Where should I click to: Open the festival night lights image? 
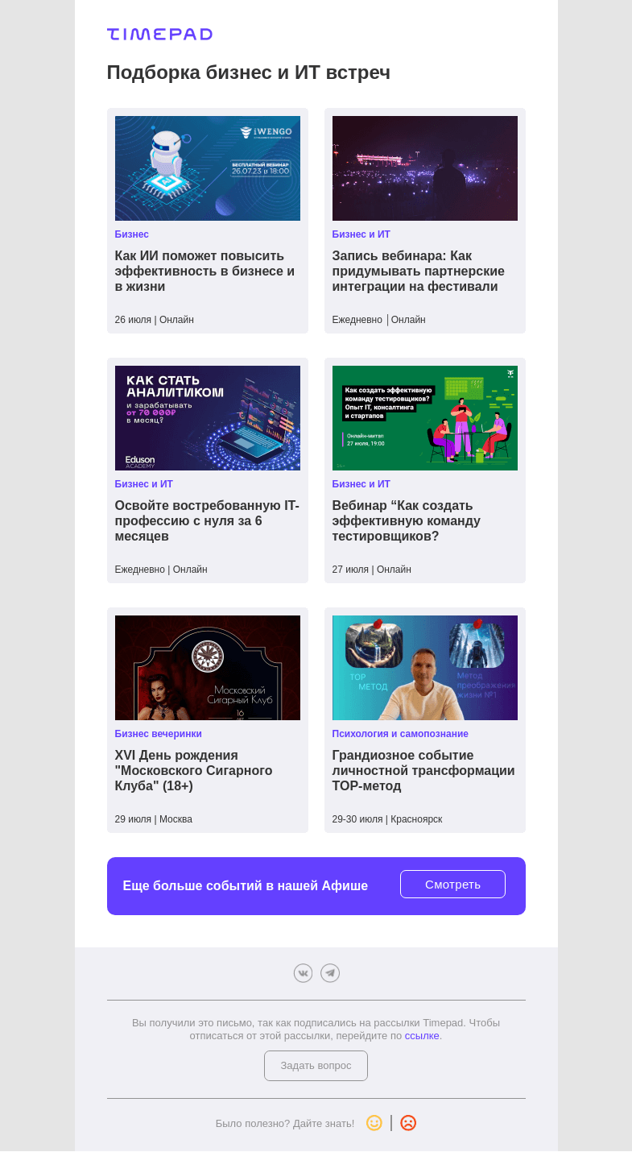[425, 168]
